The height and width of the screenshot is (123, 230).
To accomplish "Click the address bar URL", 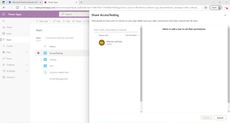I will 113,8.
